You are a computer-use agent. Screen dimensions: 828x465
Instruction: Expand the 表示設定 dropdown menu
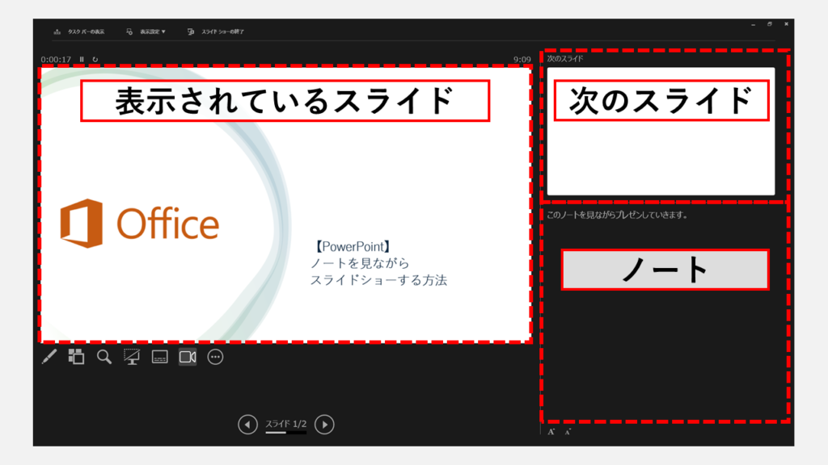[x=146, y=31]
